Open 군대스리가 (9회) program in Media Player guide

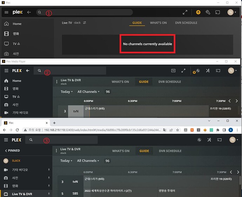(x=146, y=111)
